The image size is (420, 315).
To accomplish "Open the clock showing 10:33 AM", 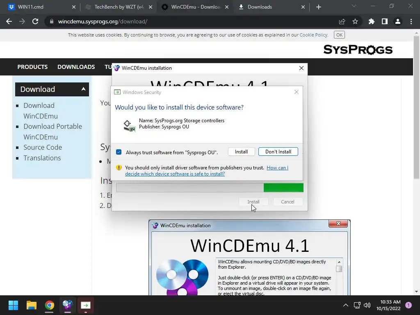I will (x=388, y=305).
